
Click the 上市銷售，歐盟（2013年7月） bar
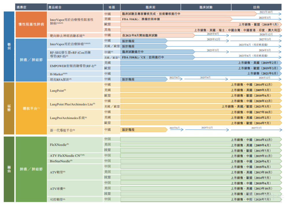(x=201, y=151)
